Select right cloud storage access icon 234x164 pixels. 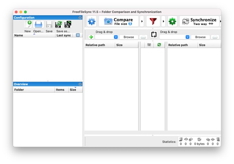click(215, 37)
